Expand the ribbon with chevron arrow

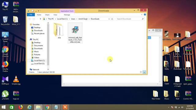(x=141, y=15)
